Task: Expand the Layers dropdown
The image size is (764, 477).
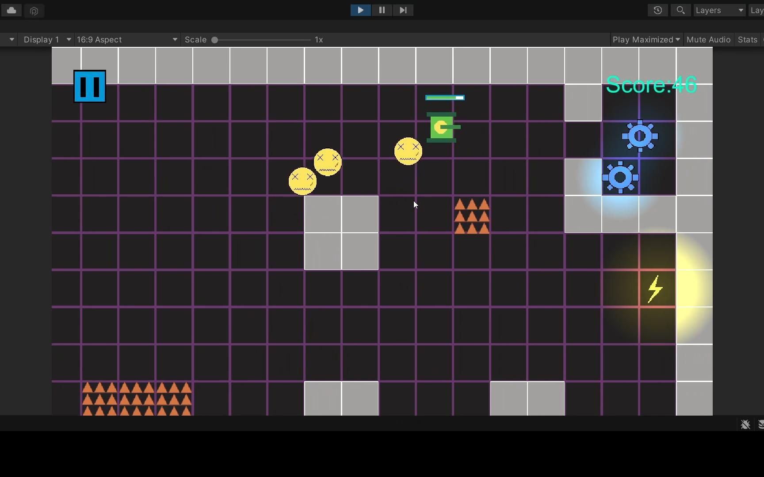Action: tap(719, 10)
